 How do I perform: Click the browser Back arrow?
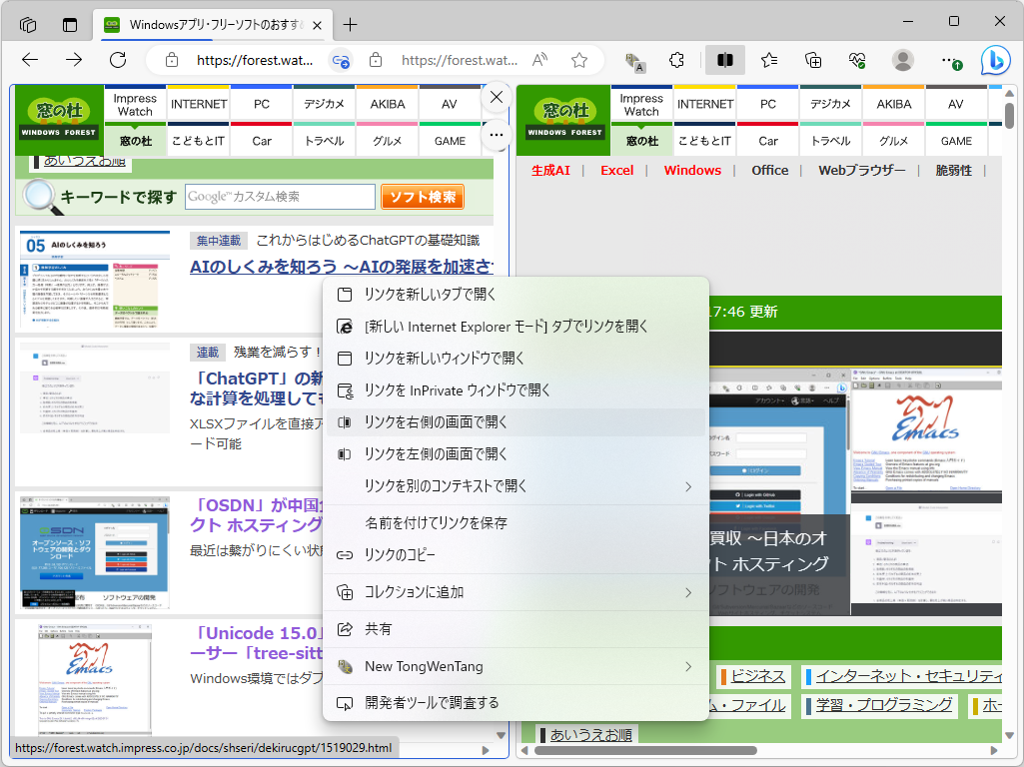coord(30,60)
